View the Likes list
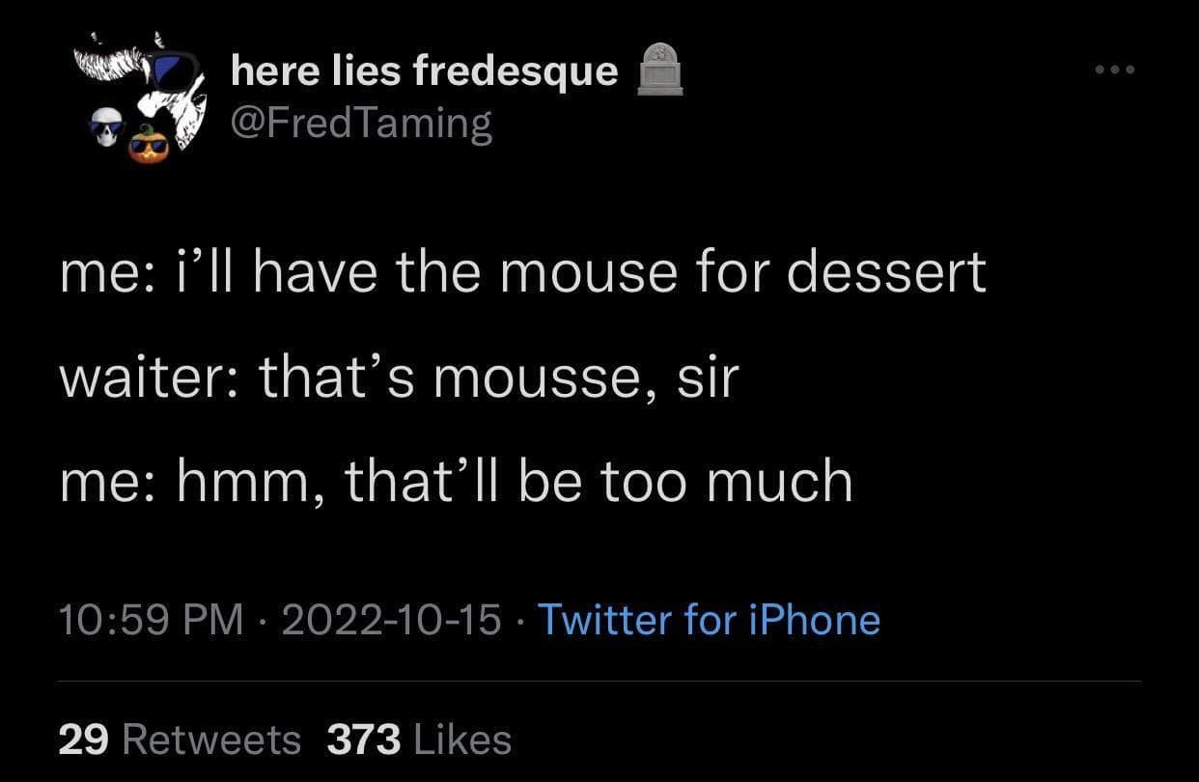 tap(461, 740)
